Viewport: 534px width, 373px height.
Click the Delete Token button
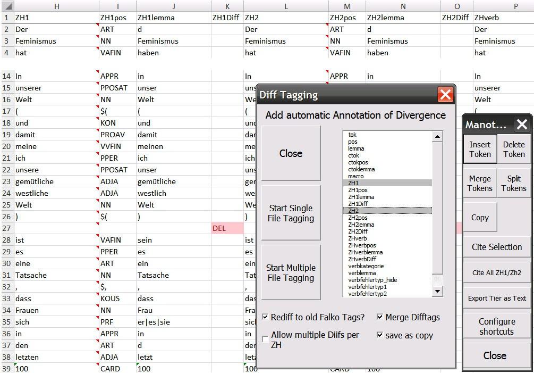(514, 150)
